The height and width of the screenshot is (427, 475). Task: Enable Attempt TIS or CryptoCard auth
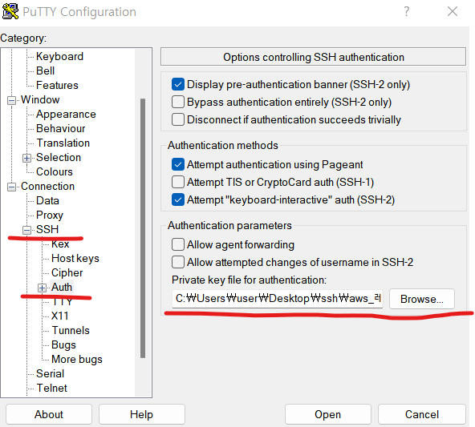178,182
